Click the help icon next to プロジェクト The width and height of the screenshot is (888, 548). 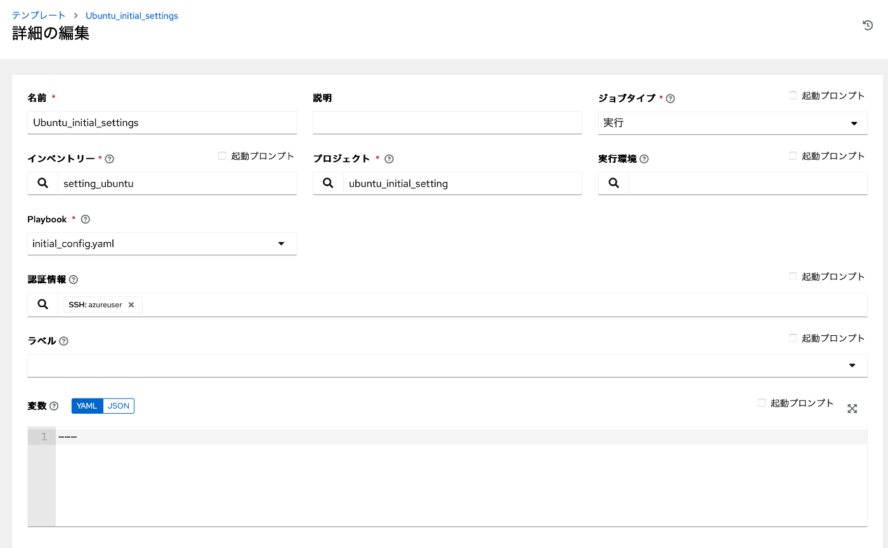pos(389,159)
